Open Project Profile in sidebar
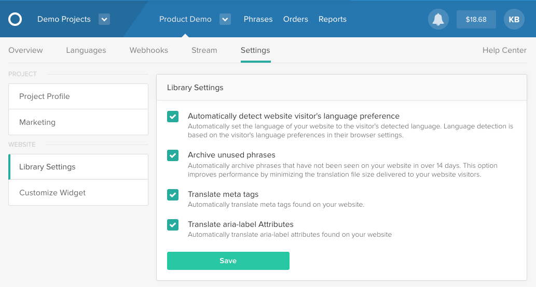Viewport: 536px width, 287px height. click(x=78, y=96)
